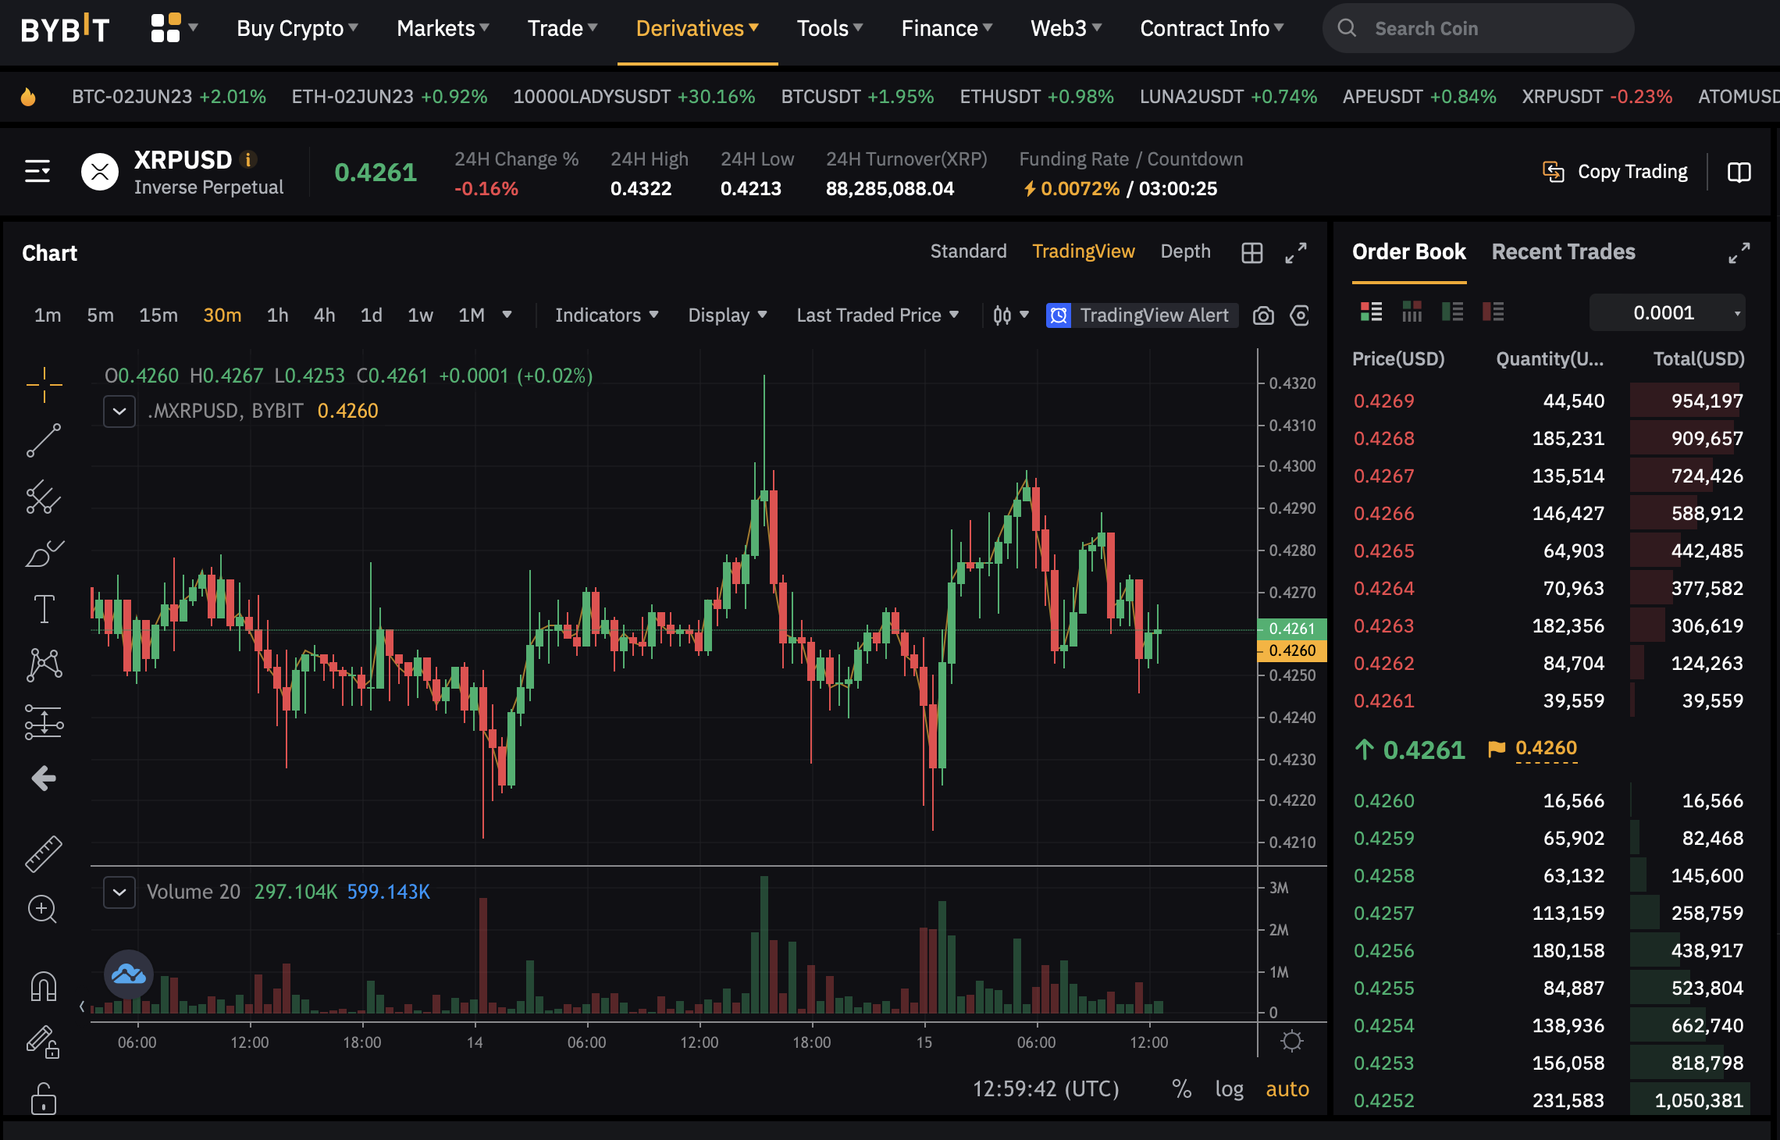Switch to Recent Trades tab
1780x1140 pixels.
click(1563, 252)
